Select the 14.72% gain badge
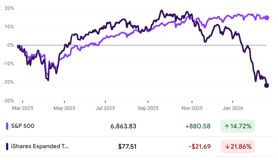The height and width of the screenshot is (160, 278). point(238,126)
